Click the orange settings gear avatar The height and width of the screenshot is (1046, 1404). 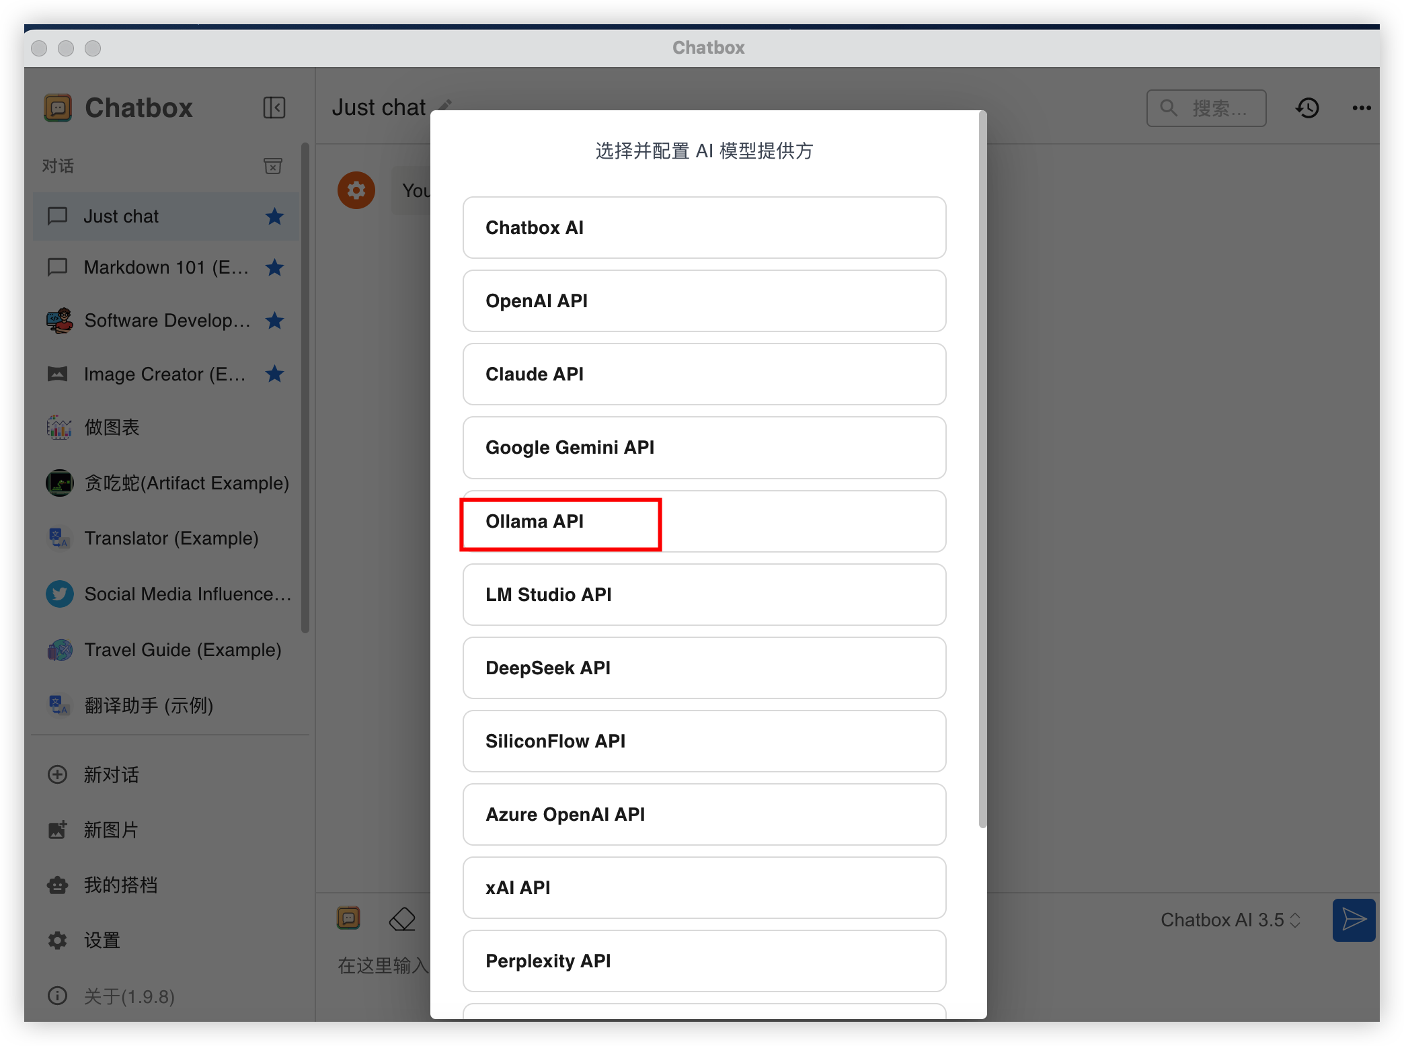coord(356,190)
